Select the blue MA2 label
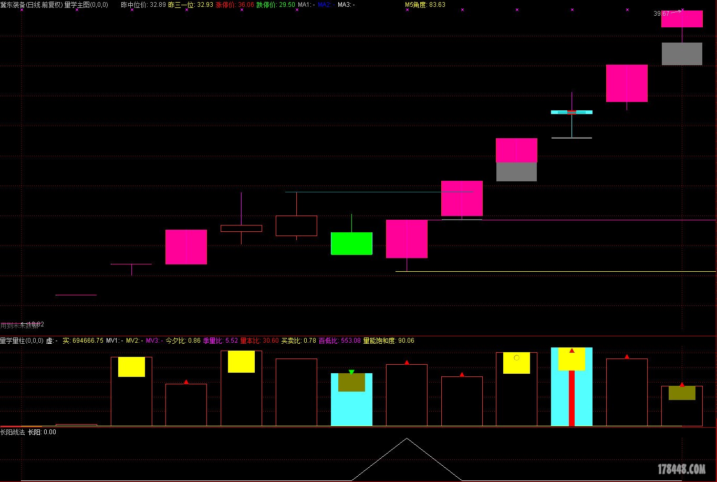The width and height of the screenshot is (717, 482). click(x=326, y=5)
